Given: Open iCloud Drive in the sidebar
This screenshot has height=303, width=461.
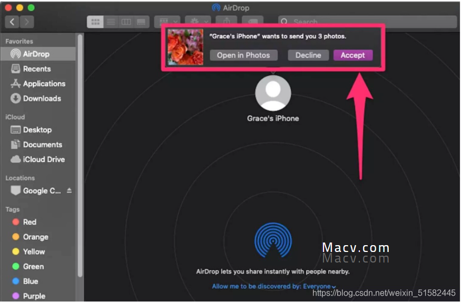Looking at the screenshot, I should pos(38,159).
